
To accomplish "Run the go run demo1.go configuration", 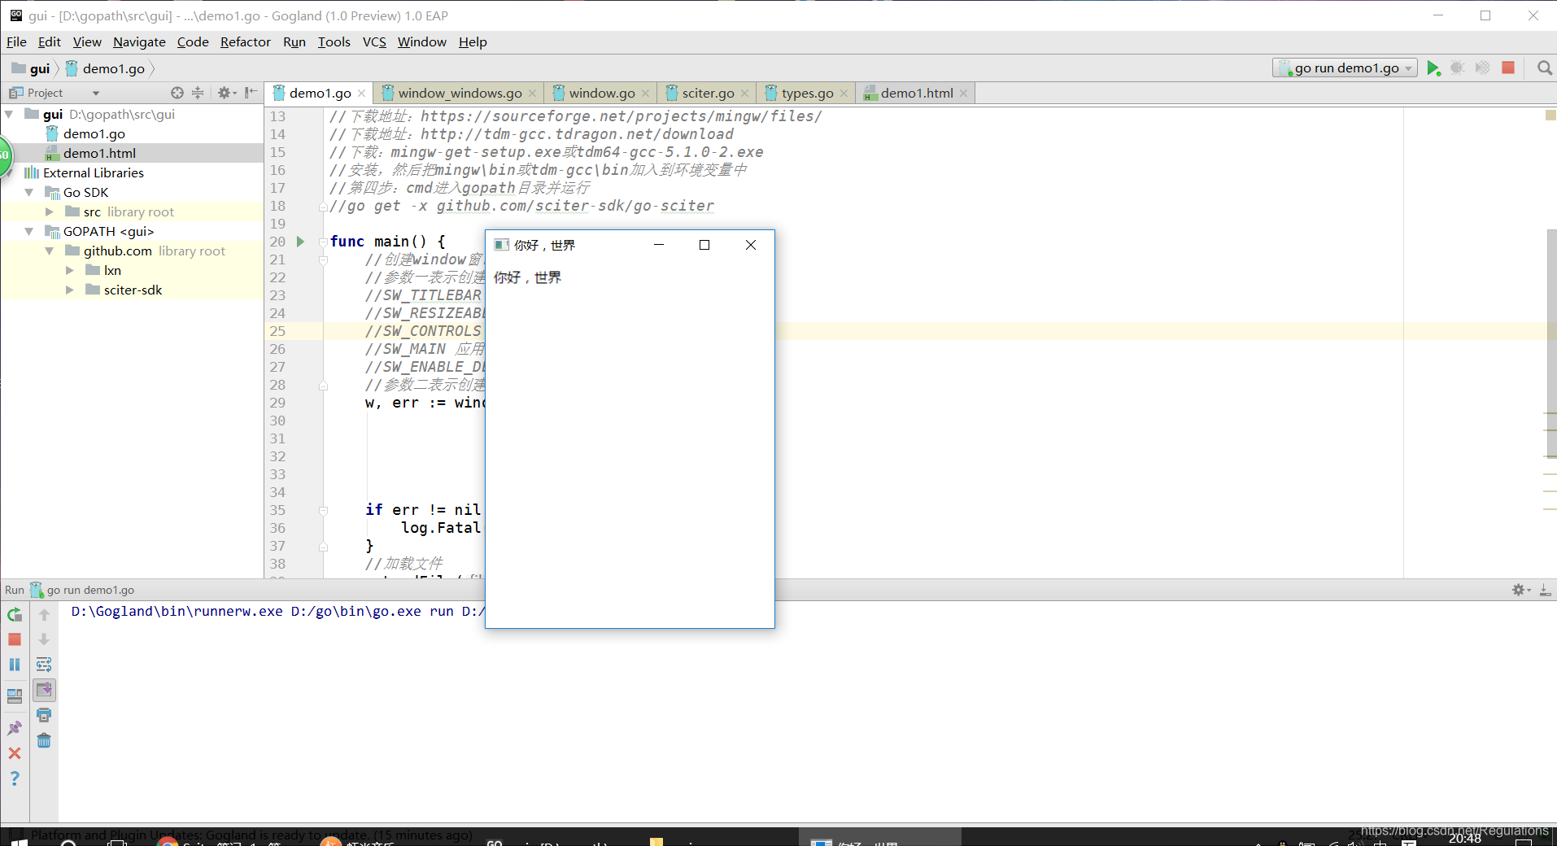I will [x=1433, y=68].
